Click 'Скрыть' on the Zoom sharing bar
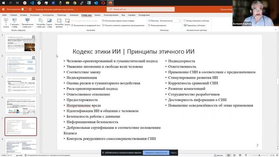 pos(174,153)
